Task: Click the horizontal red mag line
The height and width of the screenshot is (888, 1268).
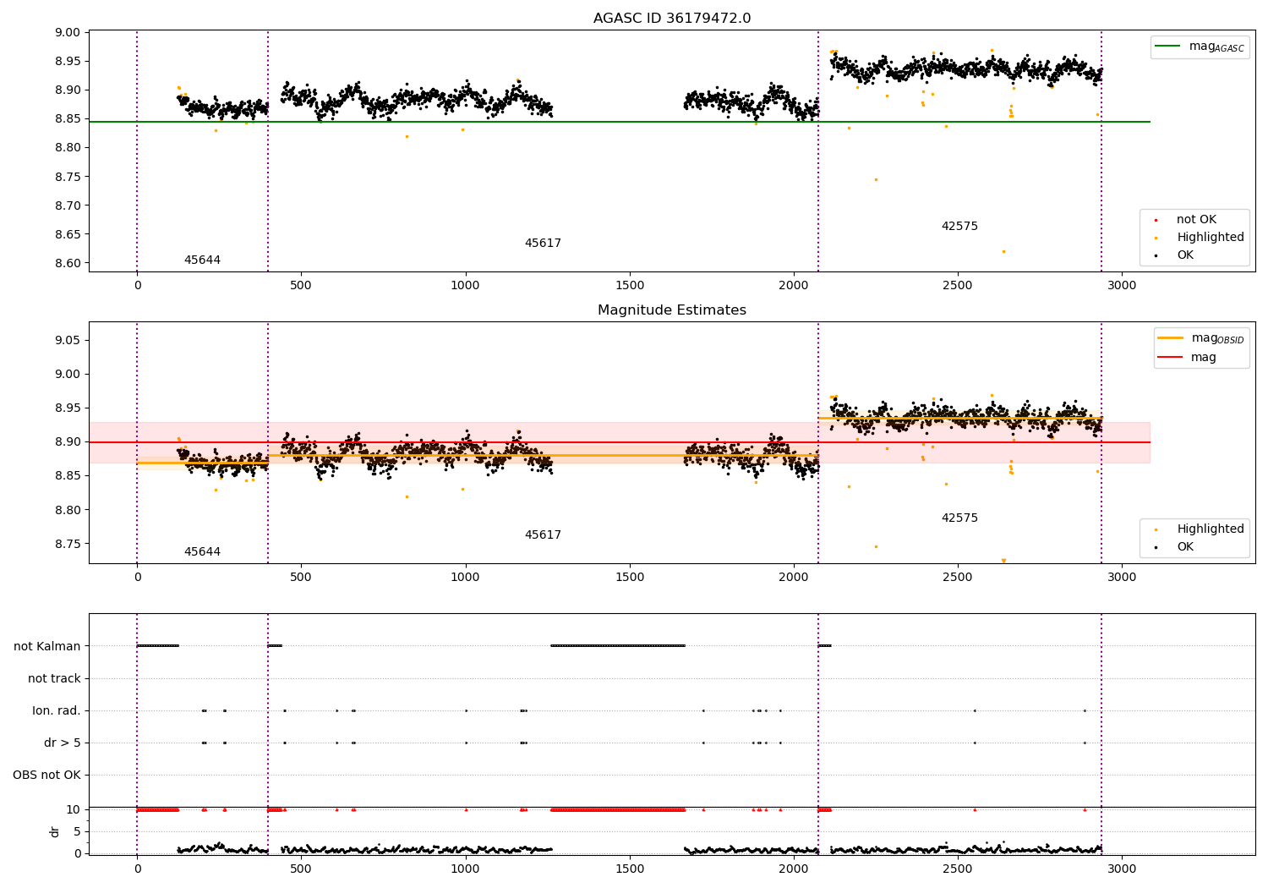Action: [620, 442]
